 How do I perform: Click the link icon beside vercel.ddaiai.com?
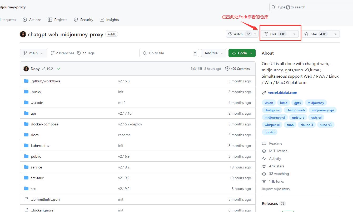click(x=264, y=93)
